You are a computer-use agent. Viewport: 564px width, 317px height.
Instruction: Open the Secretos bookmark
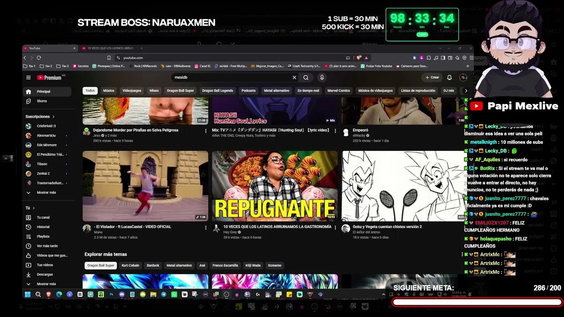click(x=81, y=66)
